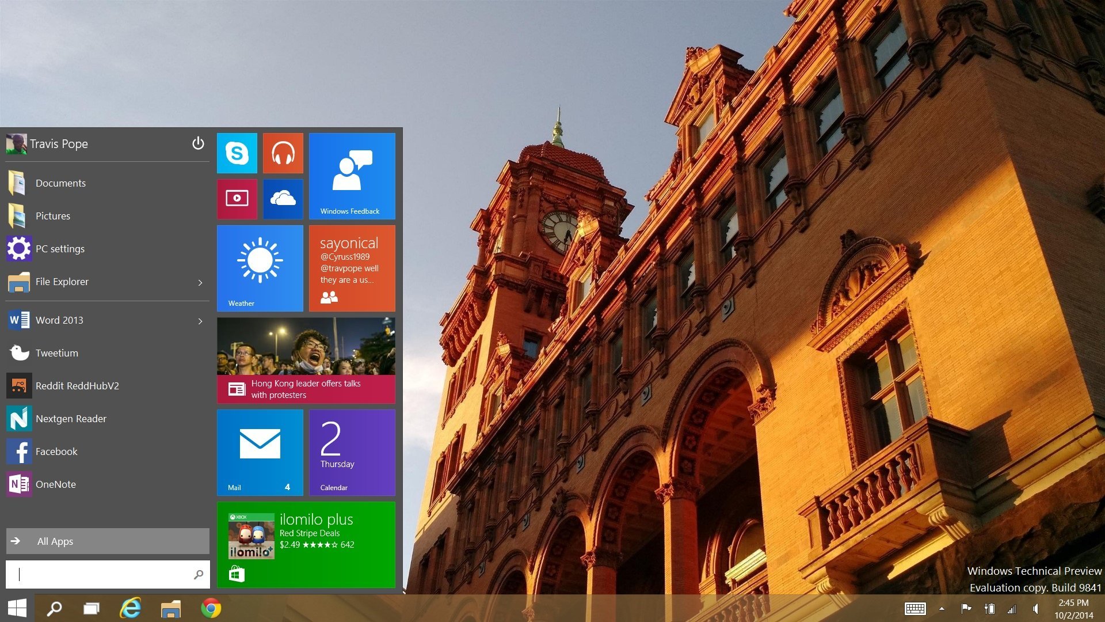The image size is (1105, 622).
Task: Click the taskbar clock showing 2:45 PM
Action: 1073,609
